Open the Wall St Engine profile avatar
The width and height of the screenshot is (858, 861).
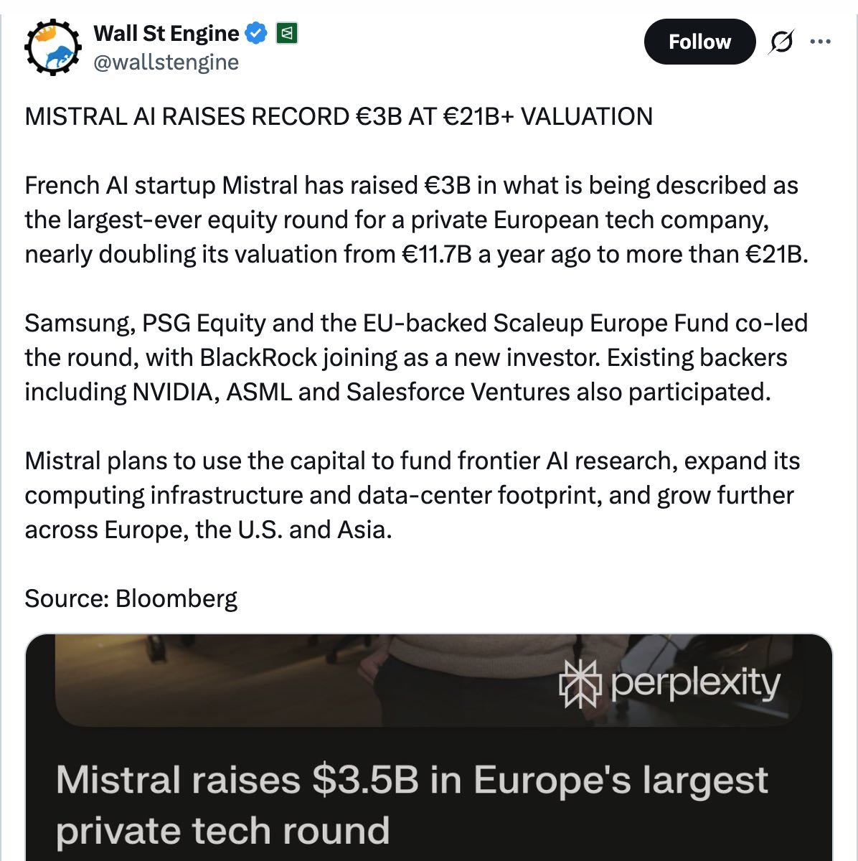[53, 47]
